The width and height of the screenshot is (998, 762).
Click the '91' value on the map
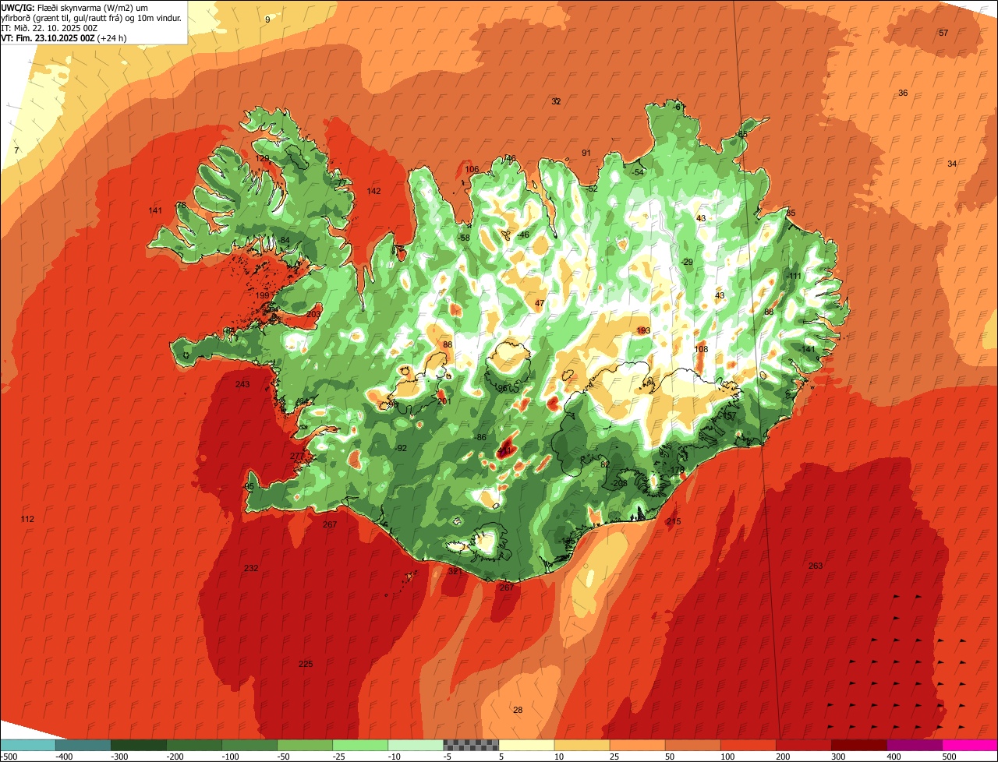(x=586, y=153)
